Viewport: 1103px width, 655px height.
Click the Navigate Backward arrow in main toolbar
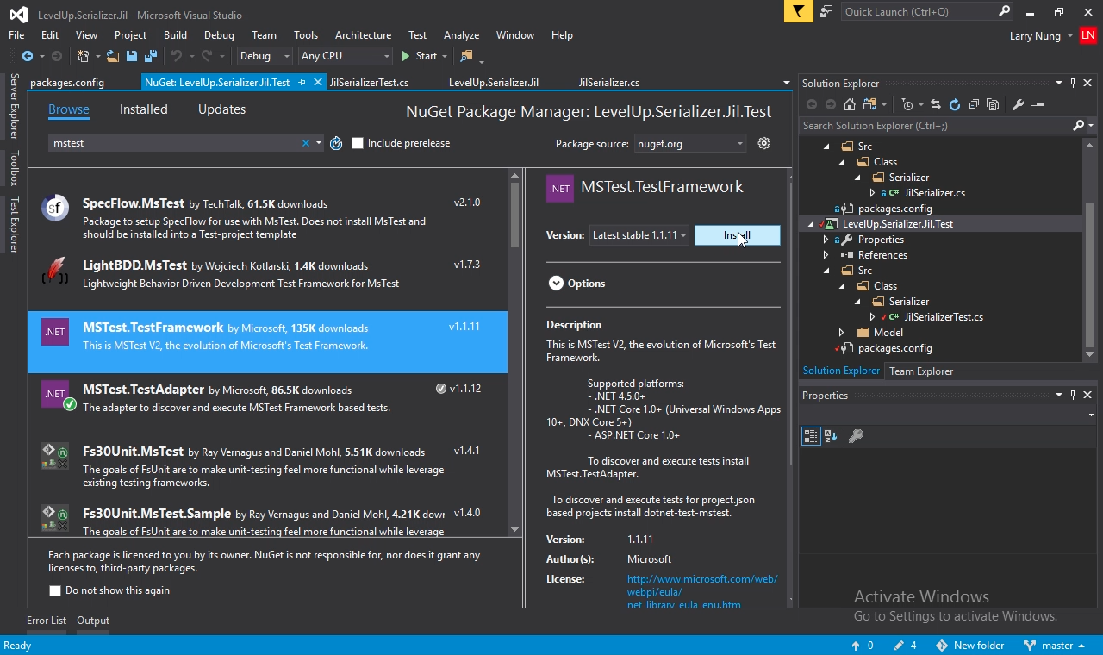[x=27, y=56]
